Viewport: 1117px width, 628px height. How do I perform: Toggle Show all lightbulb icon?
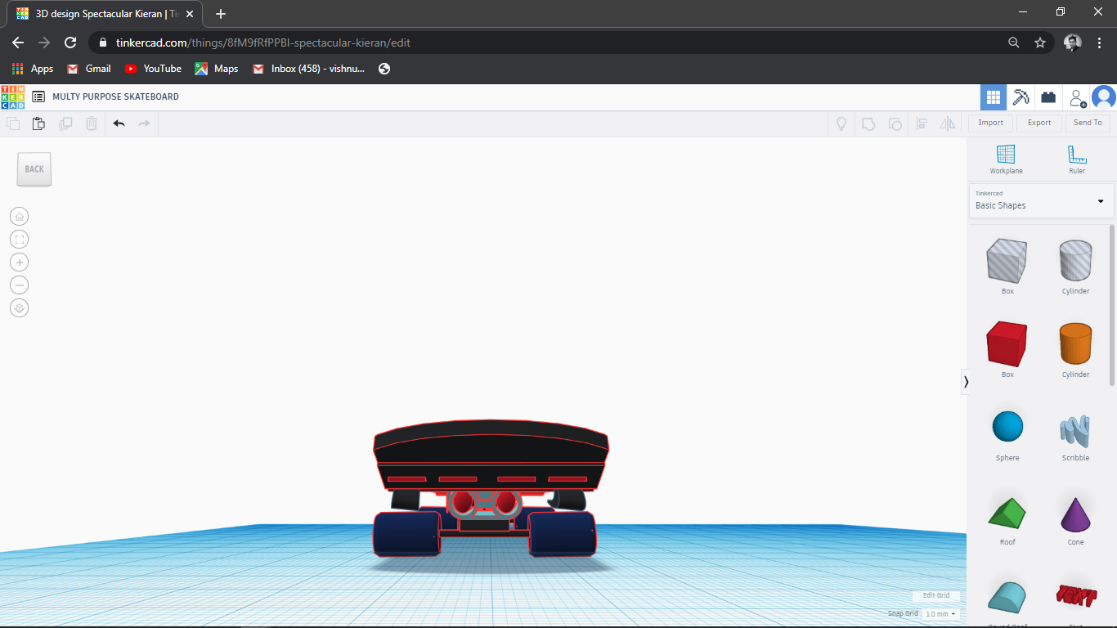click(840, 123)
